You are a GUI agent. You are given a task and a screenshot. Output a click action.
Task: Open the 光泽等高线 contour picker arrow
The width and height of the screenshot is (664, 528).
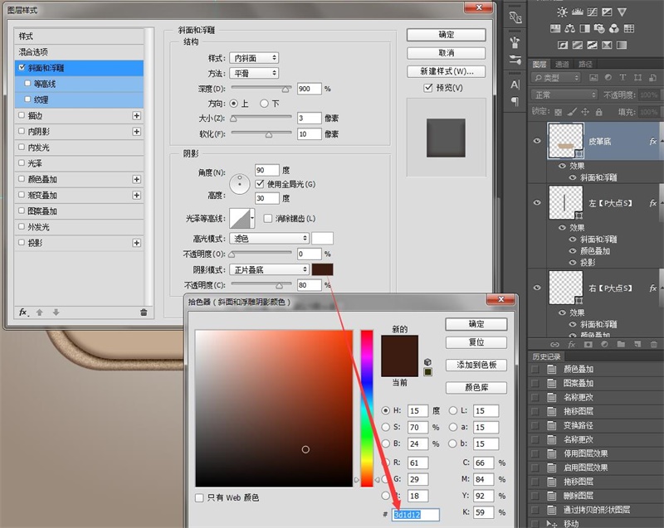[x=252, y=218]
